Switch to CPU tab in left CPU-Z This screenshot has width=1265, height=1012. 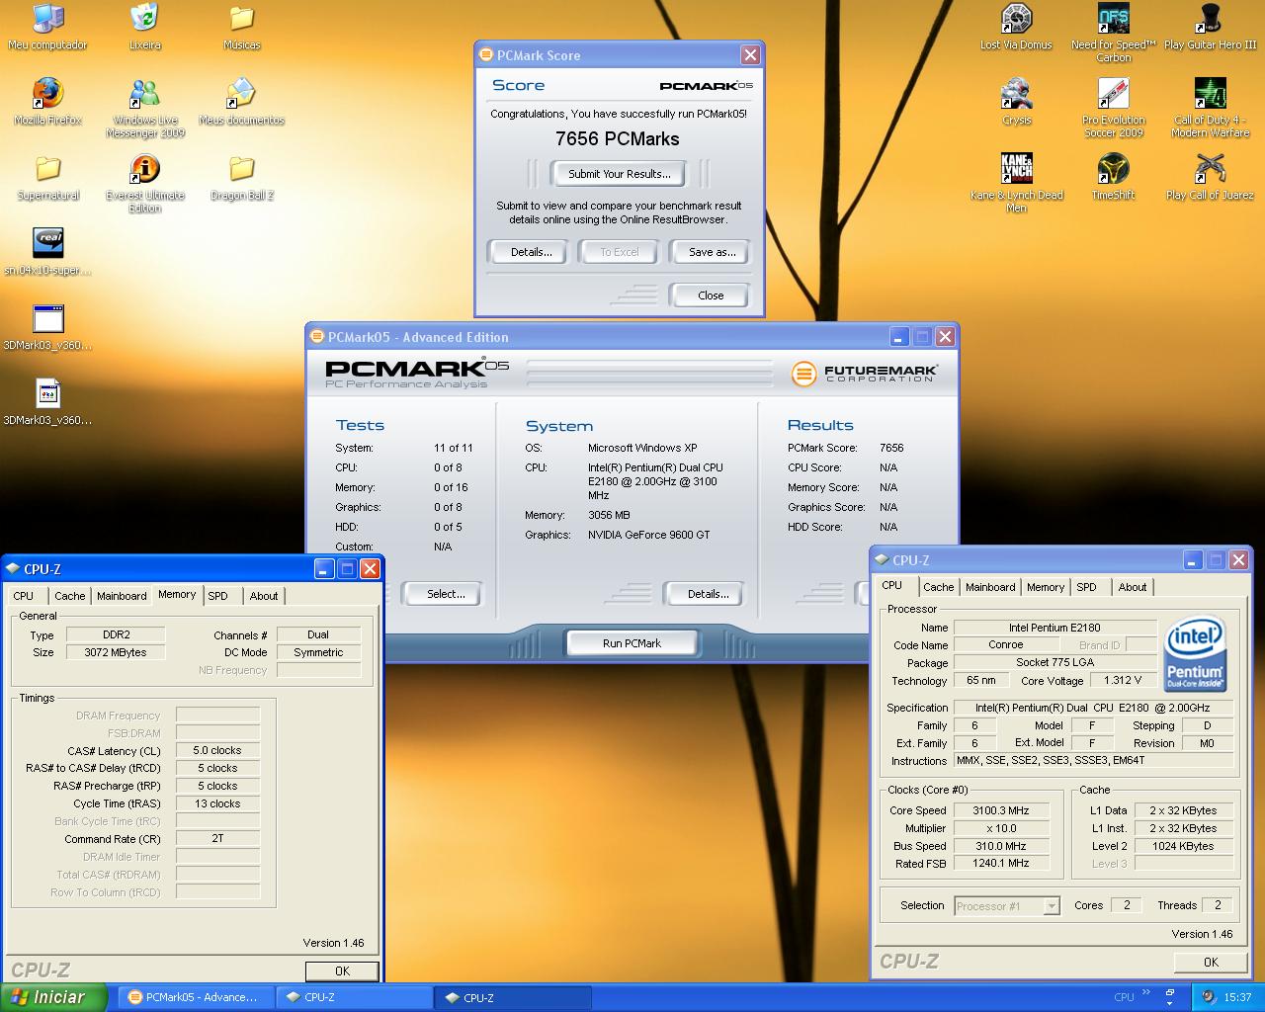tap(24, 596)
